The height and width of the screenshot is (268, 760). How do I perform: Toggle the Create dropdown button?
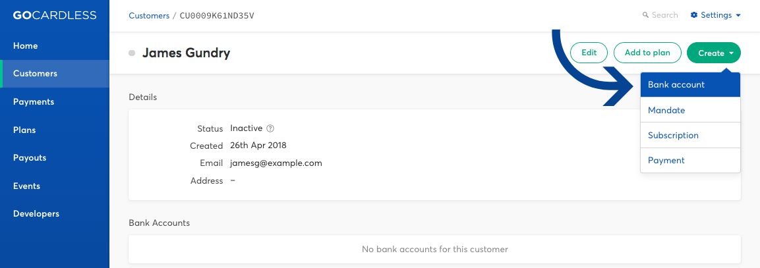click(x=713, y=53)
